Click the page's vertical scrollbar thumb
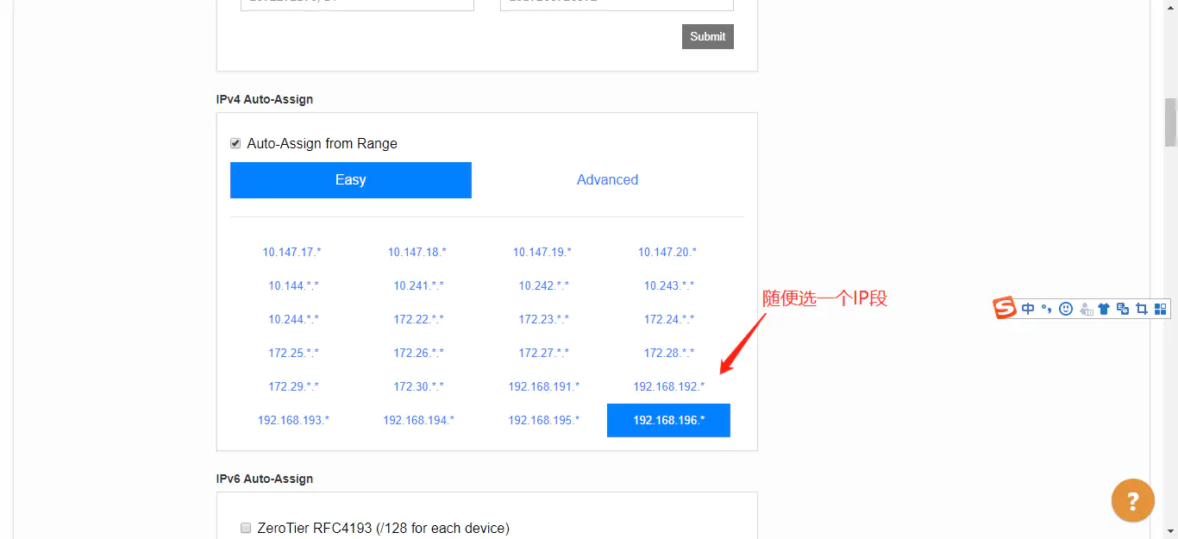Screen dimensions: 1178x539 [1170, 122]
